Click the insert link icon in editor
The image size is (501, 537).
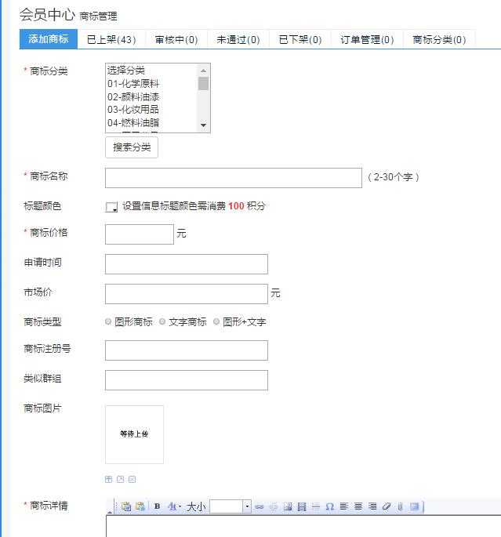260,506
